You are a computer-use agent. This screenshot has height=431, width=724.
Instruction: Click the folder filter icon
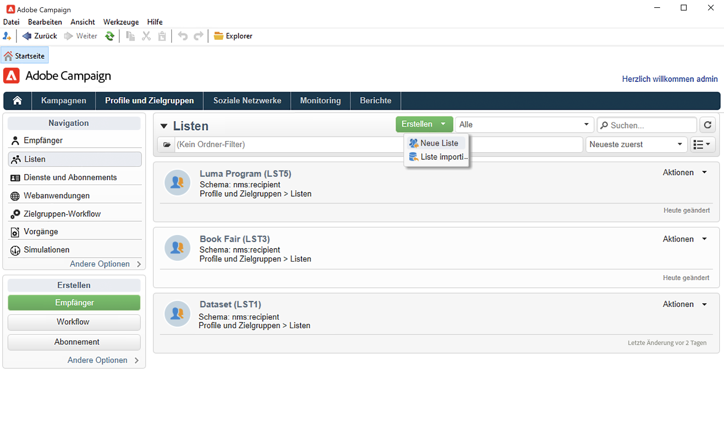tap(167, 144)
